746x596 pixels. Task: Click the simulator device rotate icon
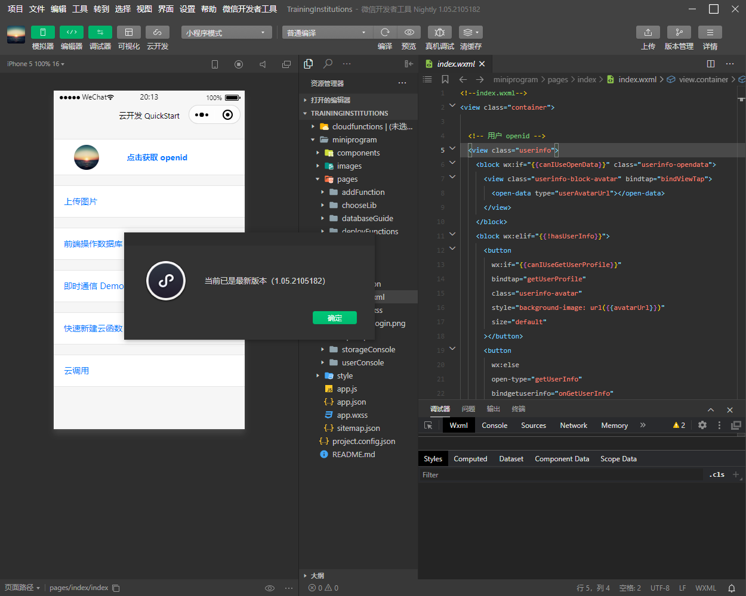(x=215, y=64)
